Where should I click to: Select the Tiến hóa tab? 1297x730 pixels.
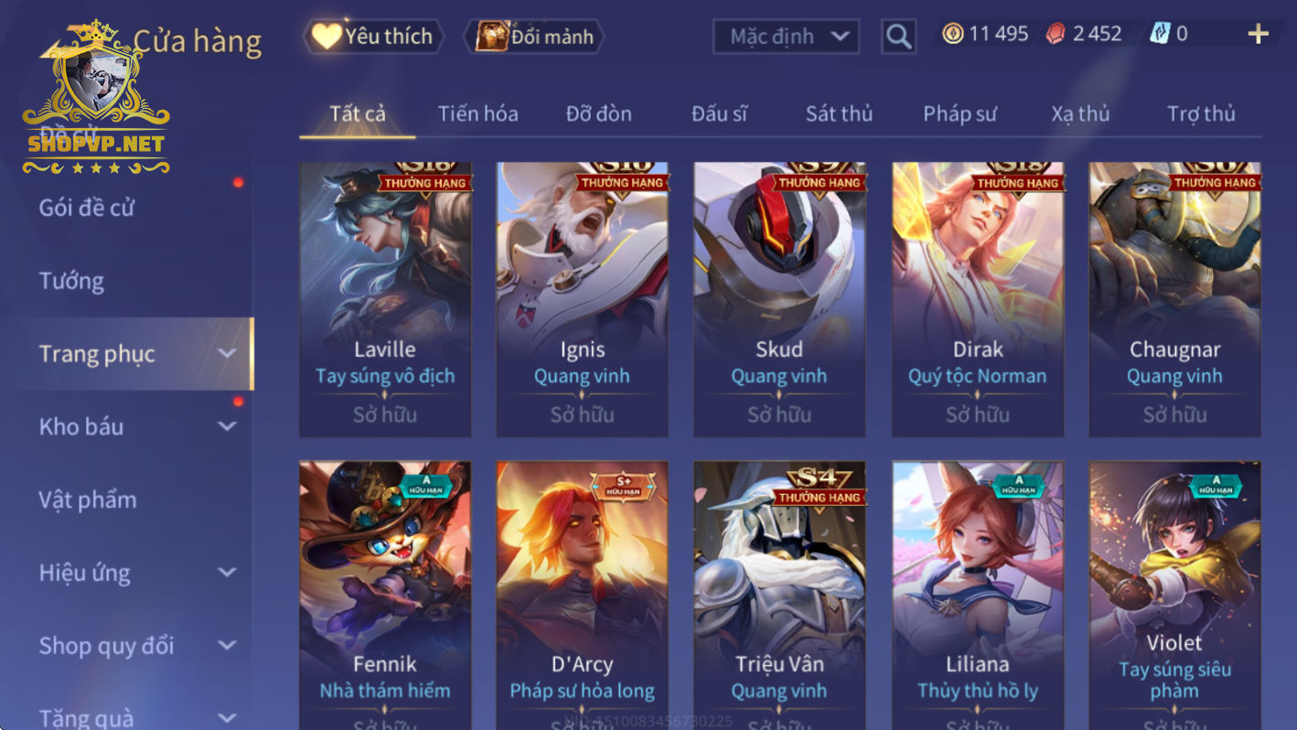pyautogui.click(x=477, y=113)
